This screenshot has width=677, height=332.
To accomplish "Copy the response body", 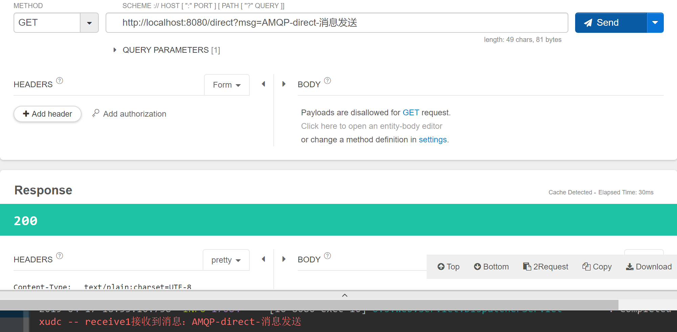I will pos(596,266).
